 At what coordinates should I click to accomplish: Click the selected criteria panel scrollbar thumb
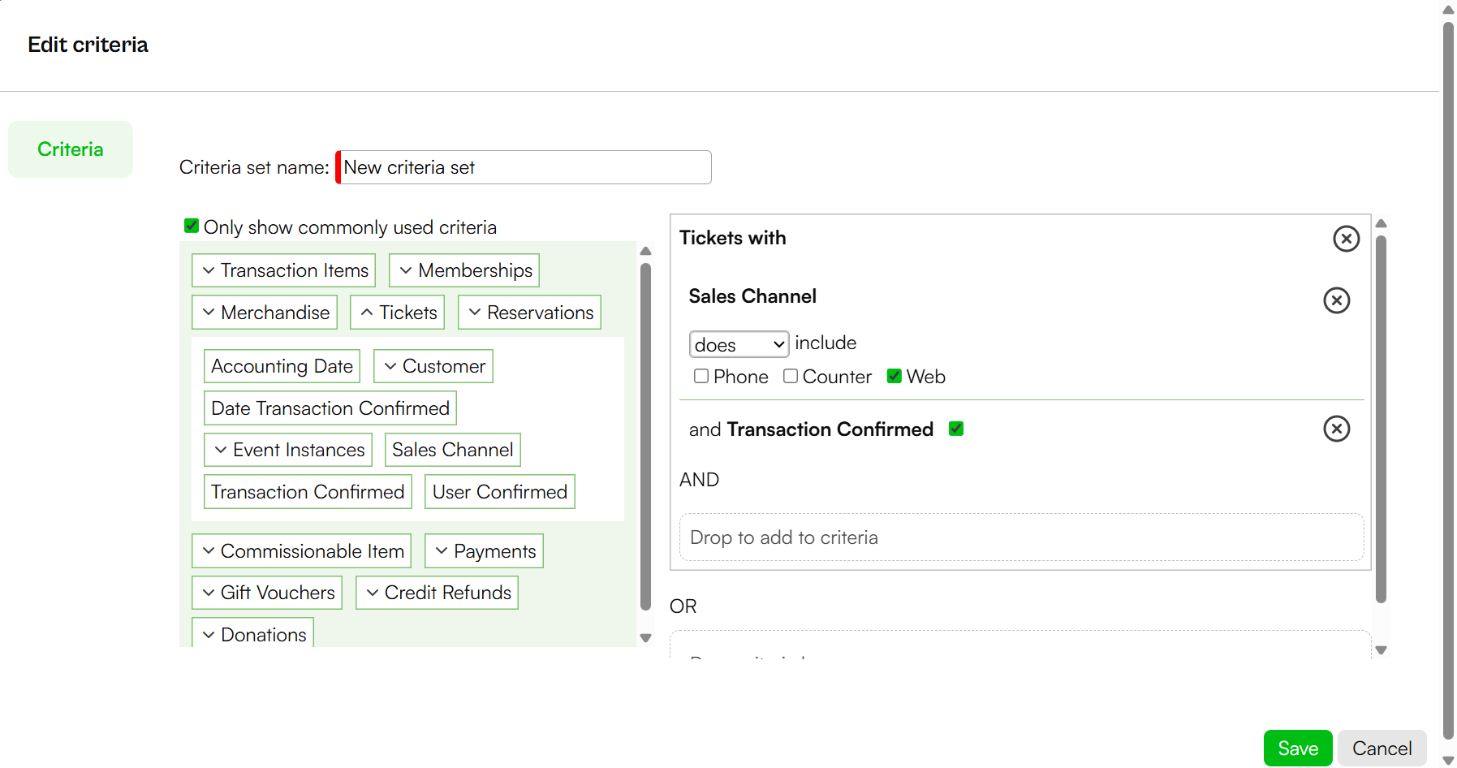click(x=1382, y=419)
